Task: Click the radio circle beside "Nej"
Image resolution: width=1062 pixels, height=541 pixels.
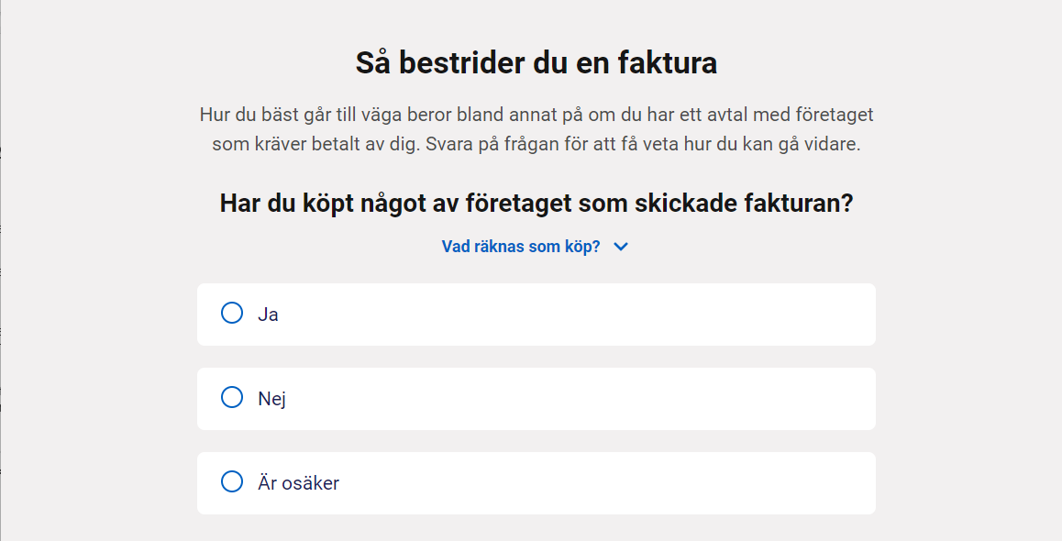Action: point(231,399)
